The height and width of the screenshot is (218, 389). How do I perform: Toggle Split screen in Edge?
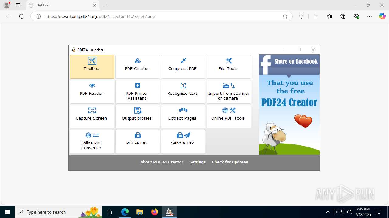pos(316,16)
